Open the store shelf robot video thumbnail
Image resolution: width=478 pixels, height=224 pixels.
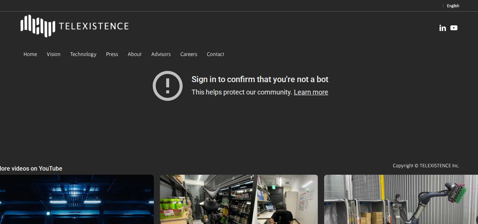[x=239, y=200]
